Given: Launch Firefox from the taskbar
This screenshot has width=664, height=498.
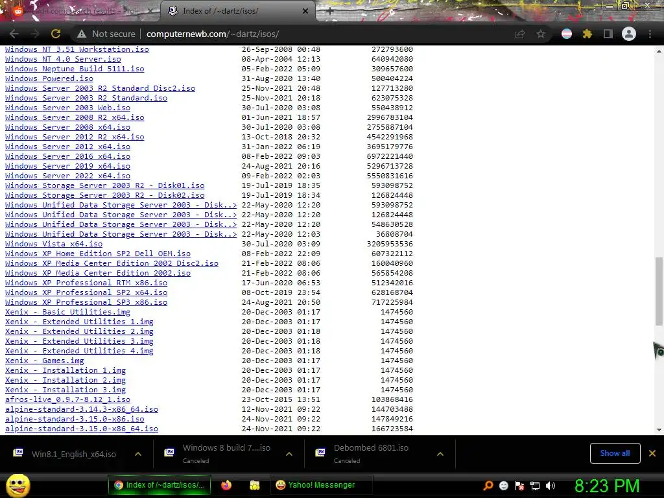Looking at the screenshot, I should pos(226,485).
